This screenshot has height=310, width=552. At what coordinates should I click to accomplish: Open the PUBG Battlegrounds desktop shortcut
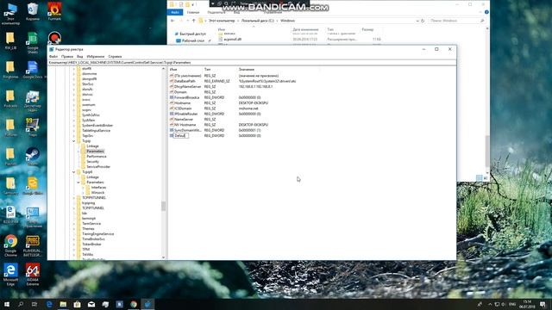(33, 245)
